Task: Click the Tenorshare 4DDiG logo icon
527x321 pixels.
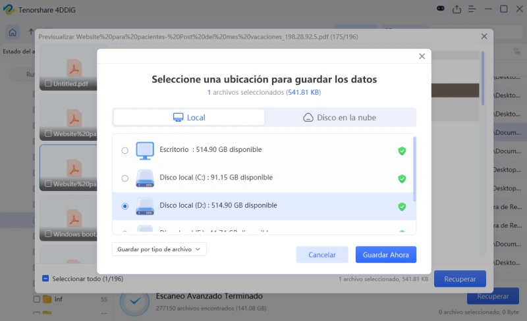Action: pos(9,9)
